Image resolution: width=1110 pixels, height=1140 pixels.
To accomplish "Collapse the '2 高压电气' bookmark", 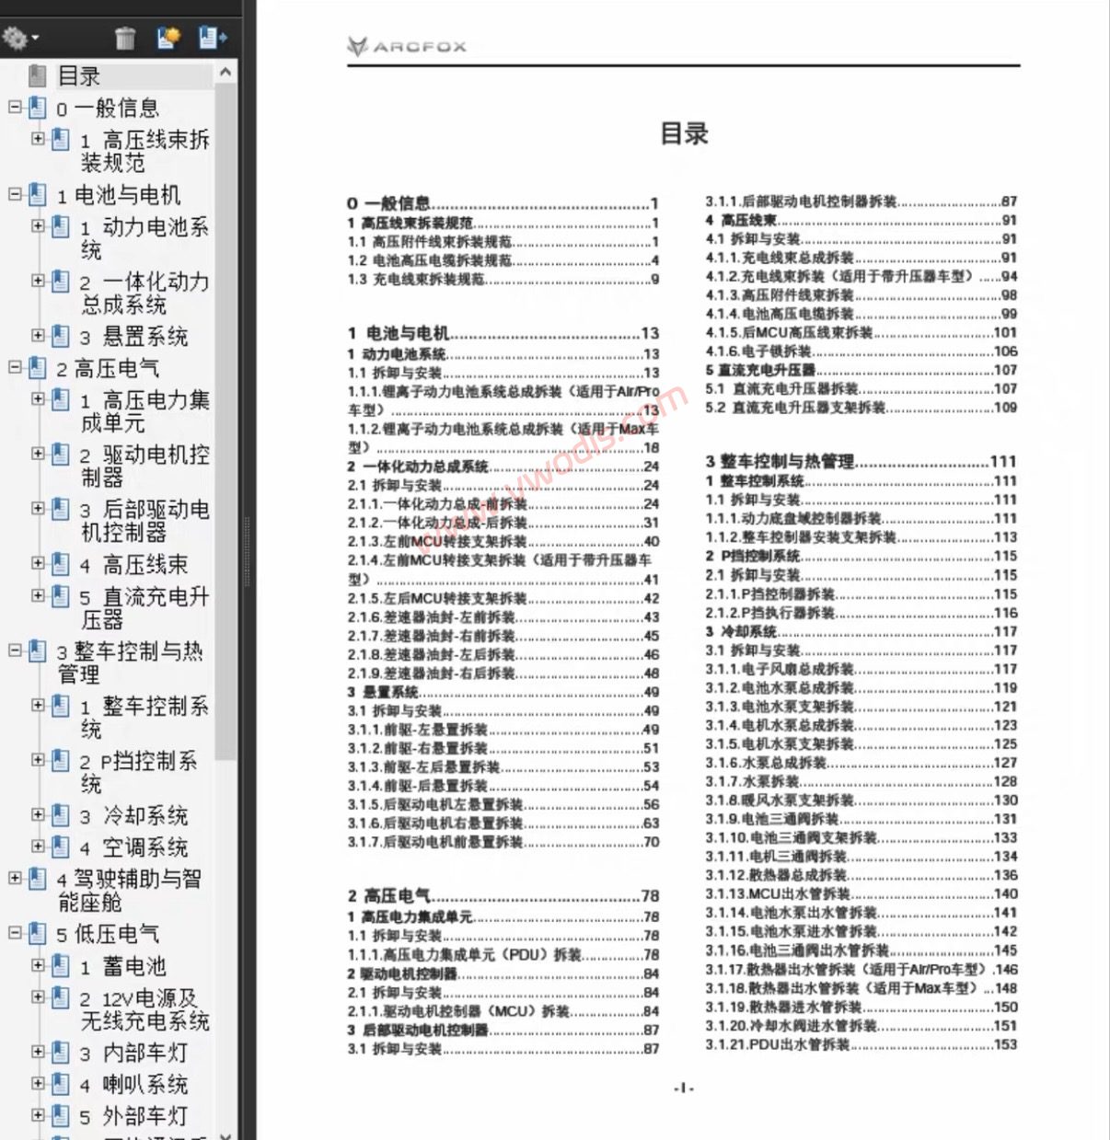I will coord(15,367).
